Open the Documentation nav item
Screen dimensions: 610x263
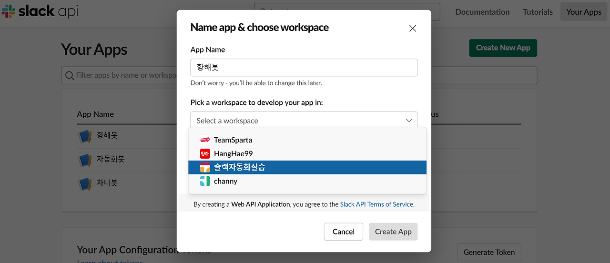[482, 12]
